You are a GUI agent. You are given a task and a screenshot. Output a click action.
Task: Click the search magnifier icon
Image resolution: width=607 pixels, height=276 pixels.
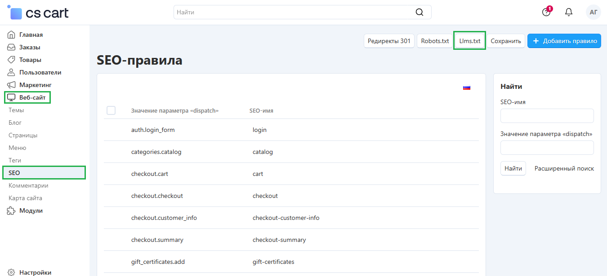pyautogui.click(x=419, y=12)
